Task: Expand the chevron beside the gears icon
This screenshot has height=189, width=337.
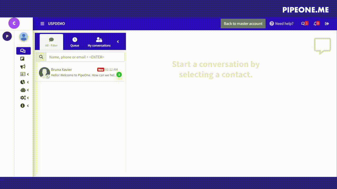Action: click(28, 98)
